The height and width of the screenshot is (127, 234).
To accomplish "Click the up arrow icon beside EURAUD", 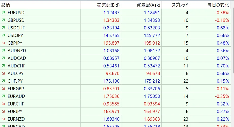I will [3, 96].
